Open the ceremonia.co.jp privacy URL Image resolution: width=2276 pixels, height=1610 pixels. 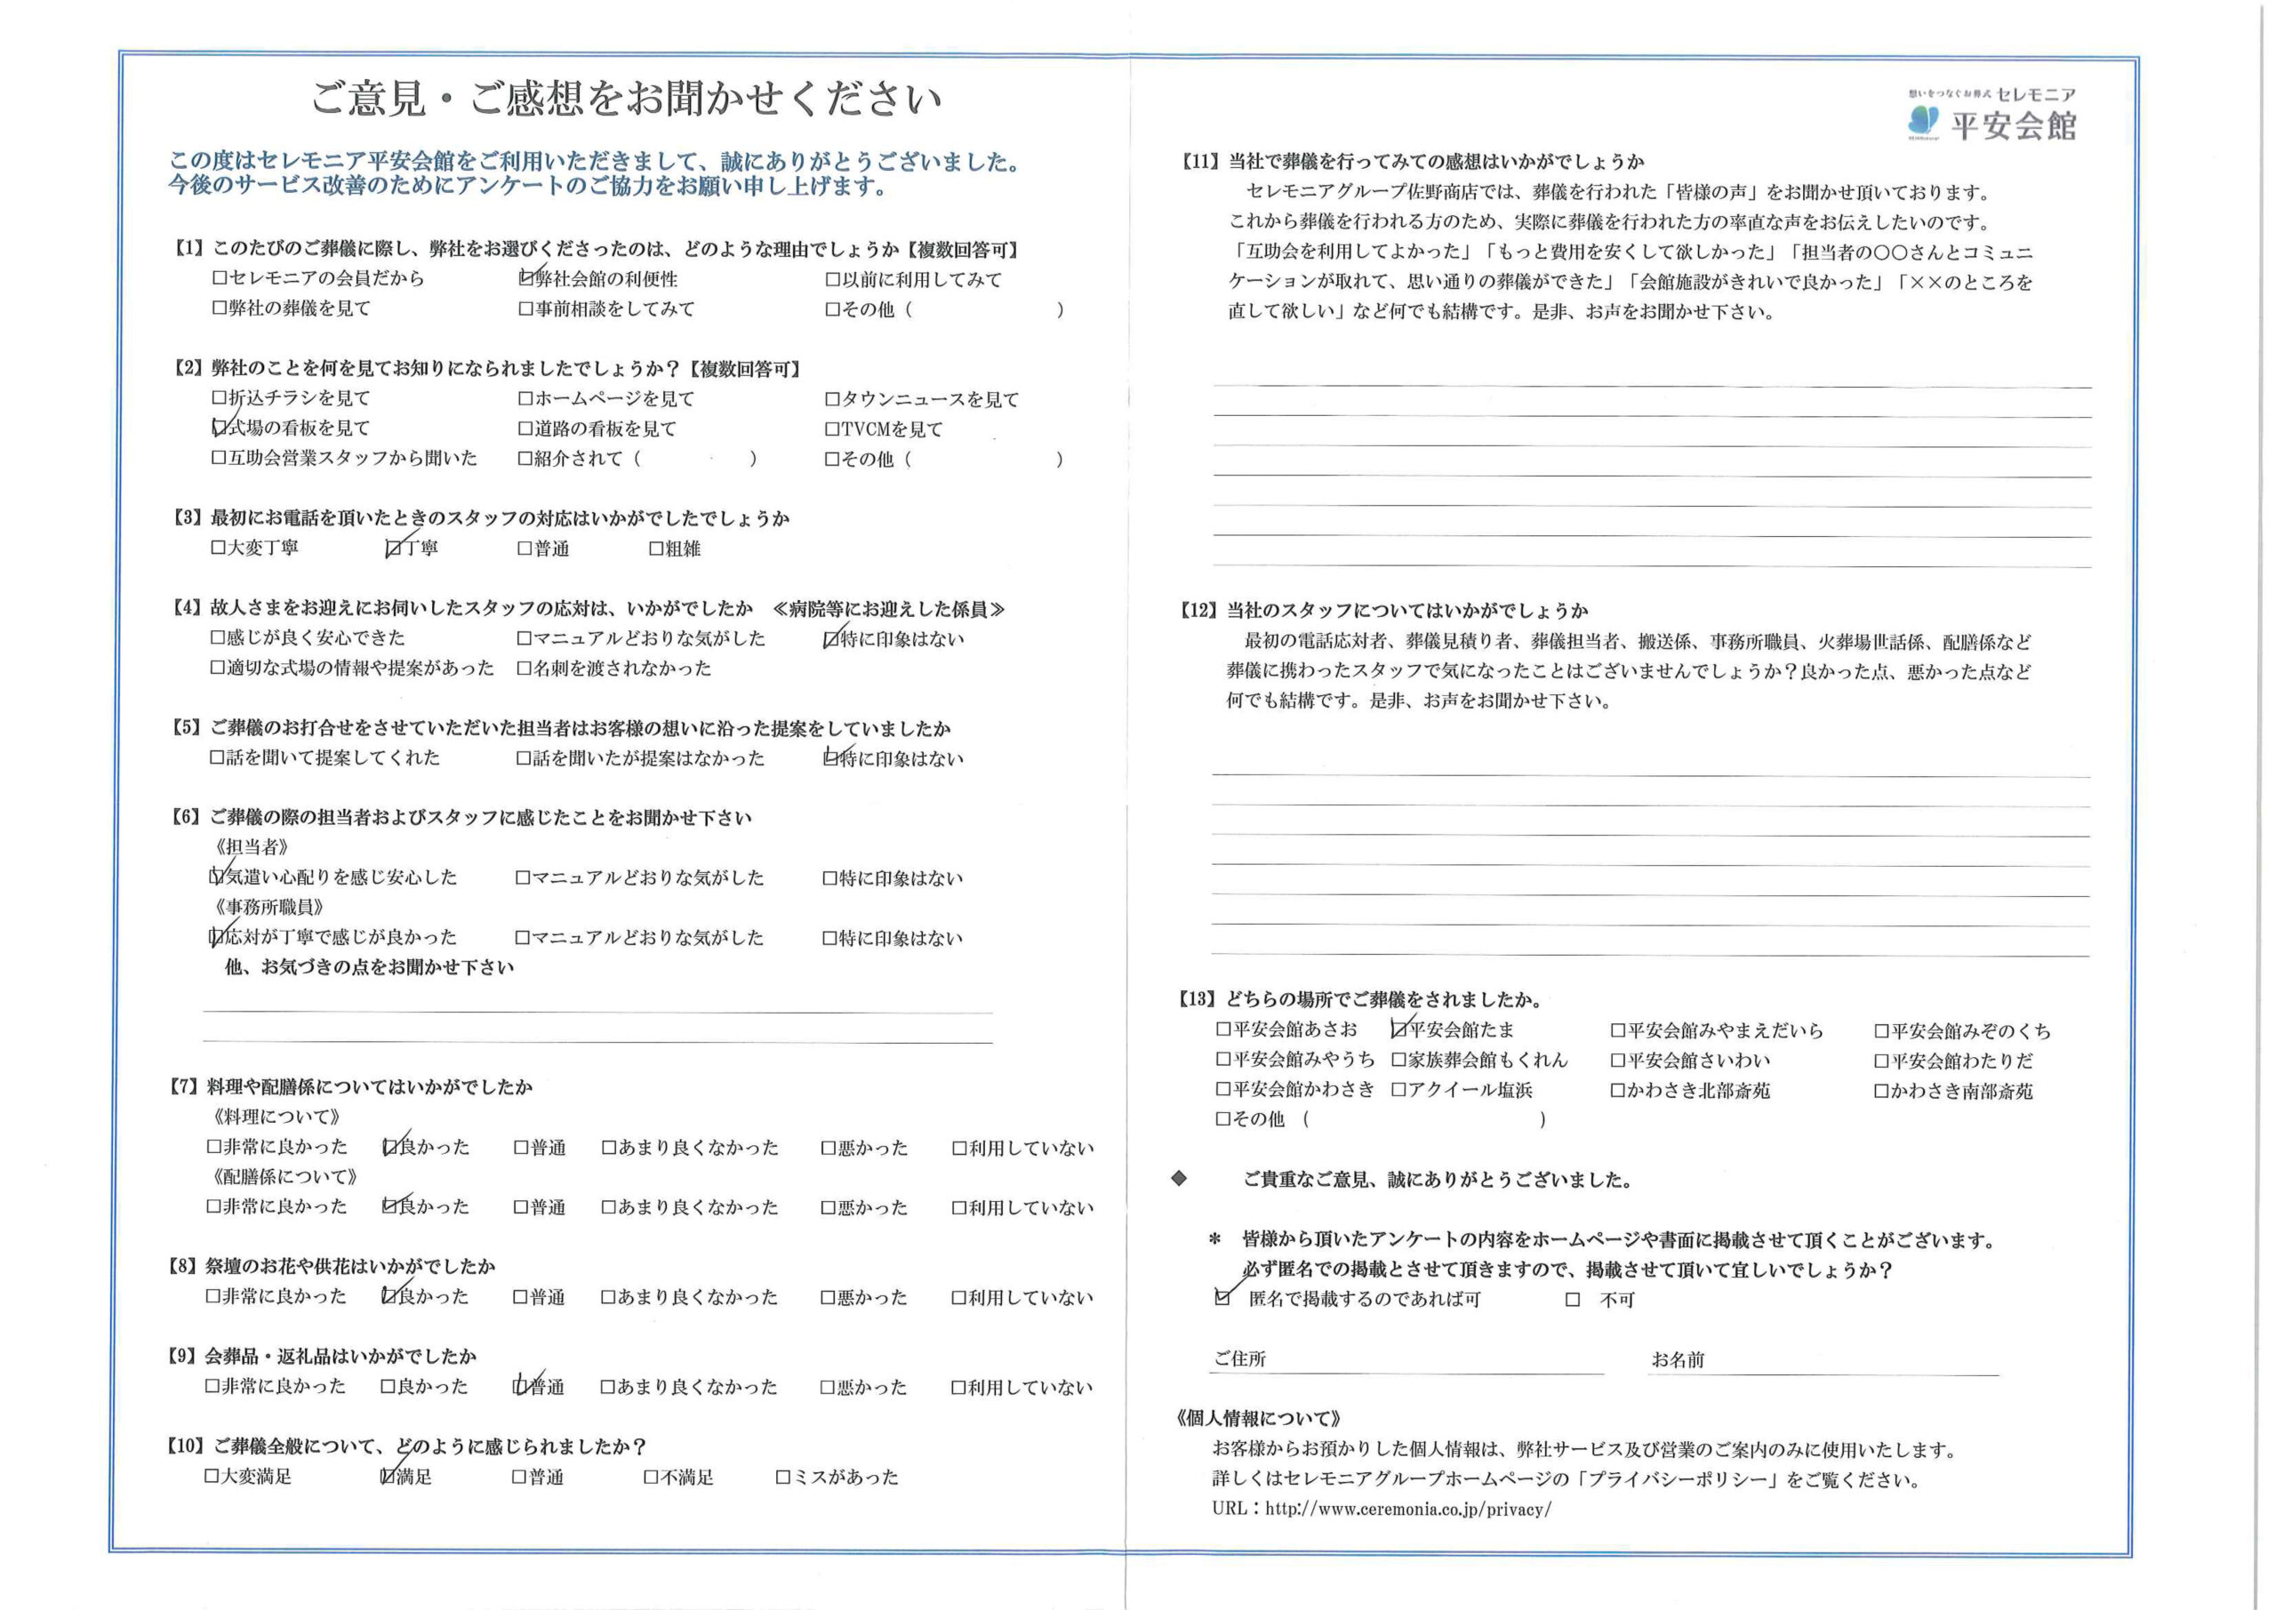tap(1408, 1510)
